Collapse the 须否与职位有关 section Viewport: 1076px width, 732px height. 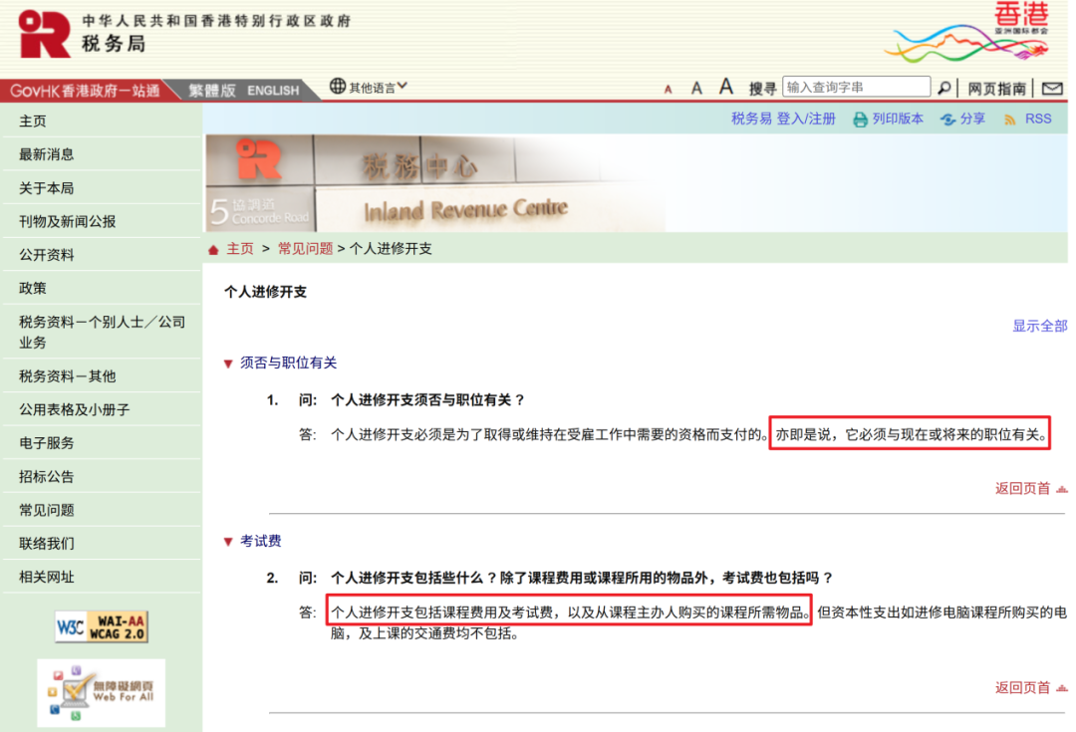228,364
